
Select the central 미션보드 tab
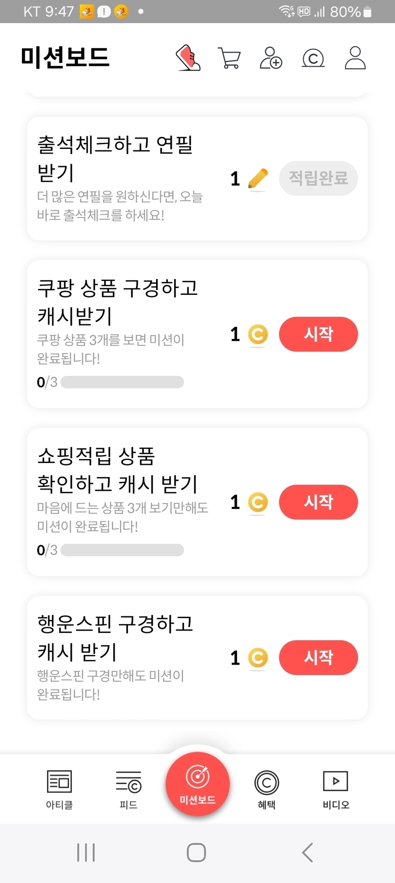[x=197, y=784]
